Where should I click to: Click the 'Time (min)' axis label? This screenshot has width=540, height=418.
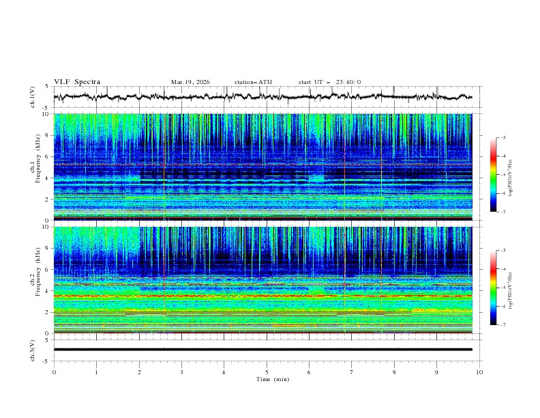click(273, 379)
